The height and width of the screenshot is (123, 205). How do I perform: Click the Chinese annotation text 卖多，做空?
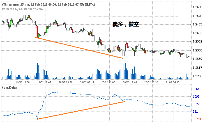[x=124, y=25]
